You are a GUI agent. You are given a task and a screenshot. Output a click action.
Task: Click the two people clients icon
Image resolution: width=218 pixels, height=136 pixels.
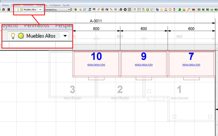[135, 9]
